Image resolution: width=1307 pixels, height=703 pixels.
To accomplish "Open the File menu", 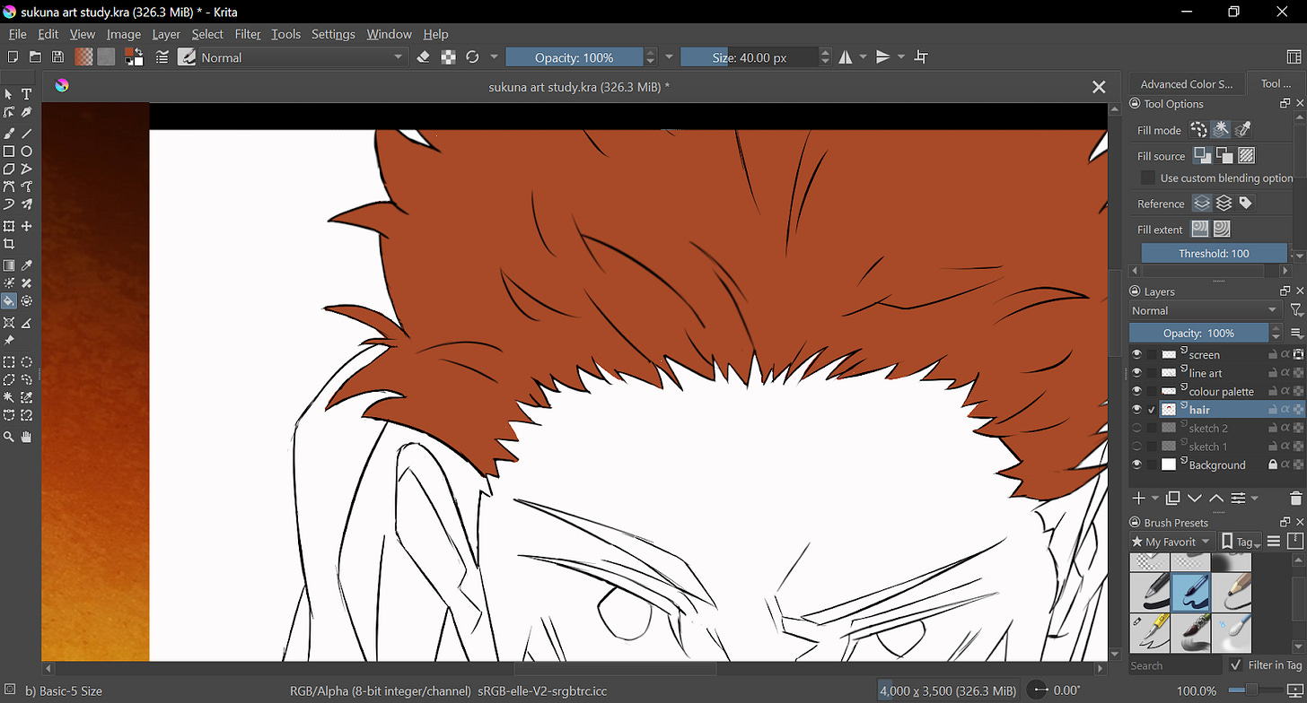I will click(x=17, y=34).
